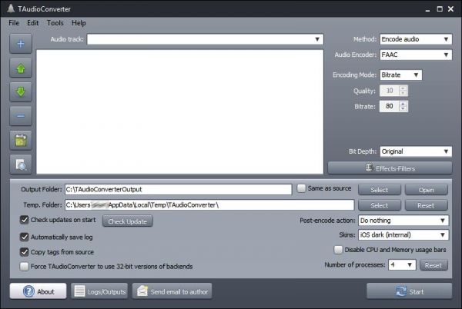Toggle Same as source checkbox
462x309 pixels.
point(301,188)
